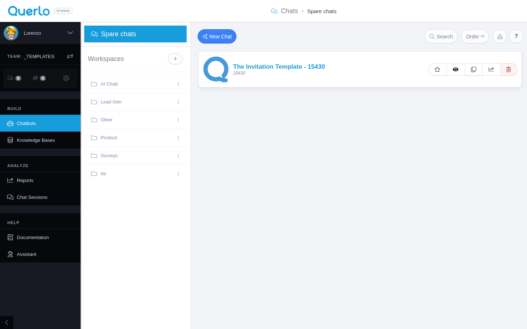Click the Spare chats breadcrumb text
The height and width of the screenshot is (329, 527).
[322, 11]
